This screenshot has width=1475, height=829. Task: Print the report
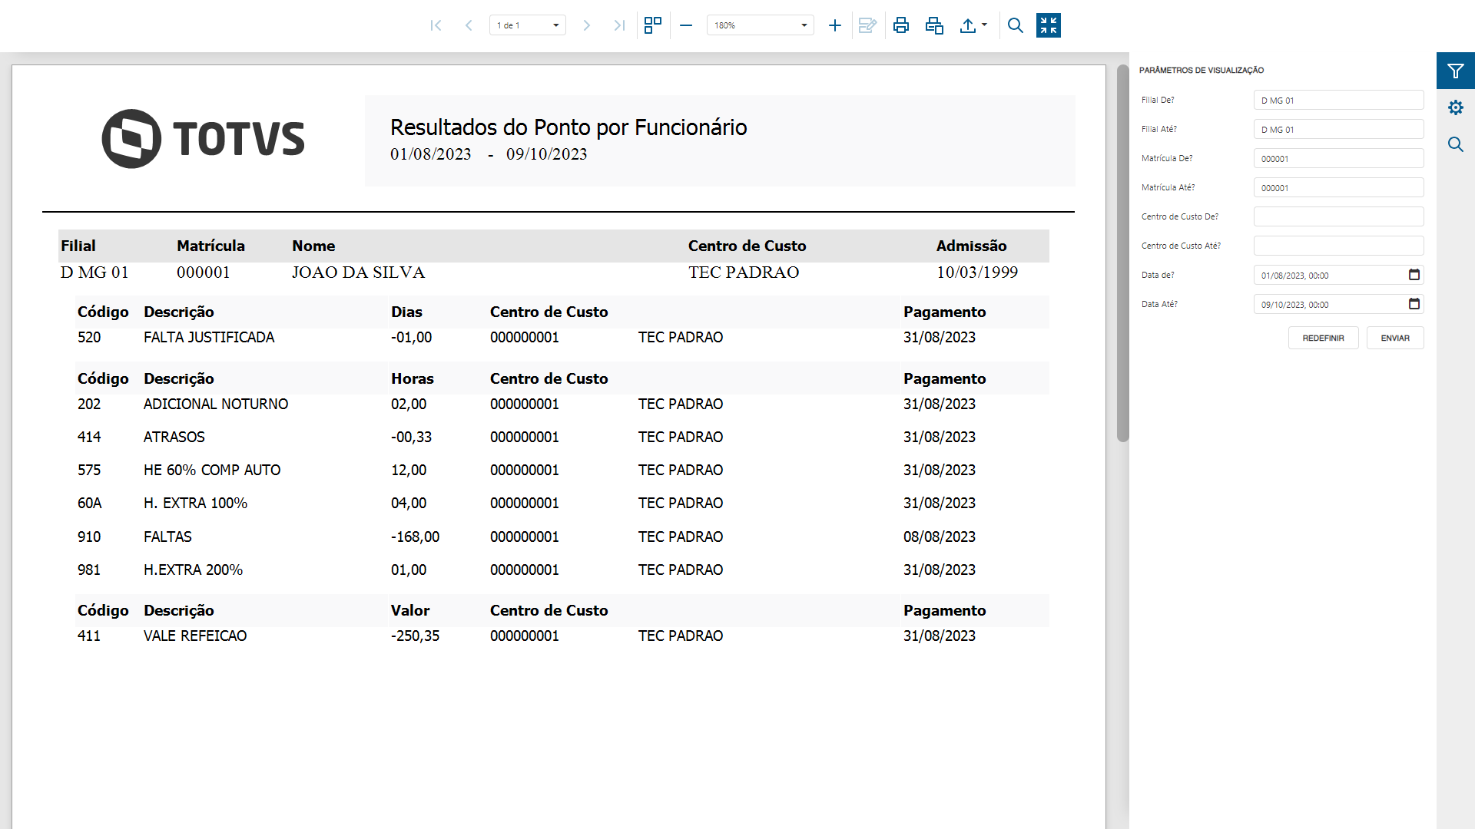tap(900, 25)
